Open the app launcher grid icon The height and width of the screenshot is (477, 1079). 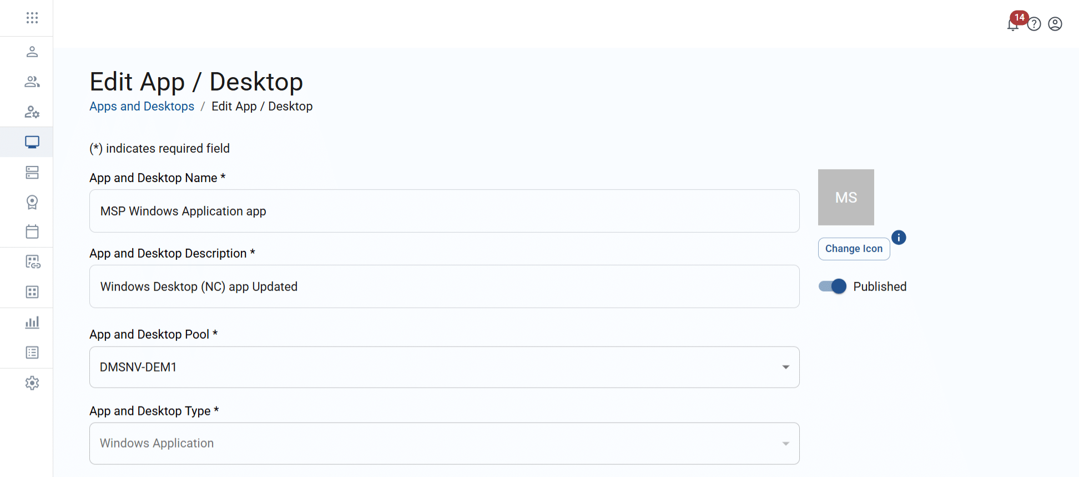tap(32, 18)
